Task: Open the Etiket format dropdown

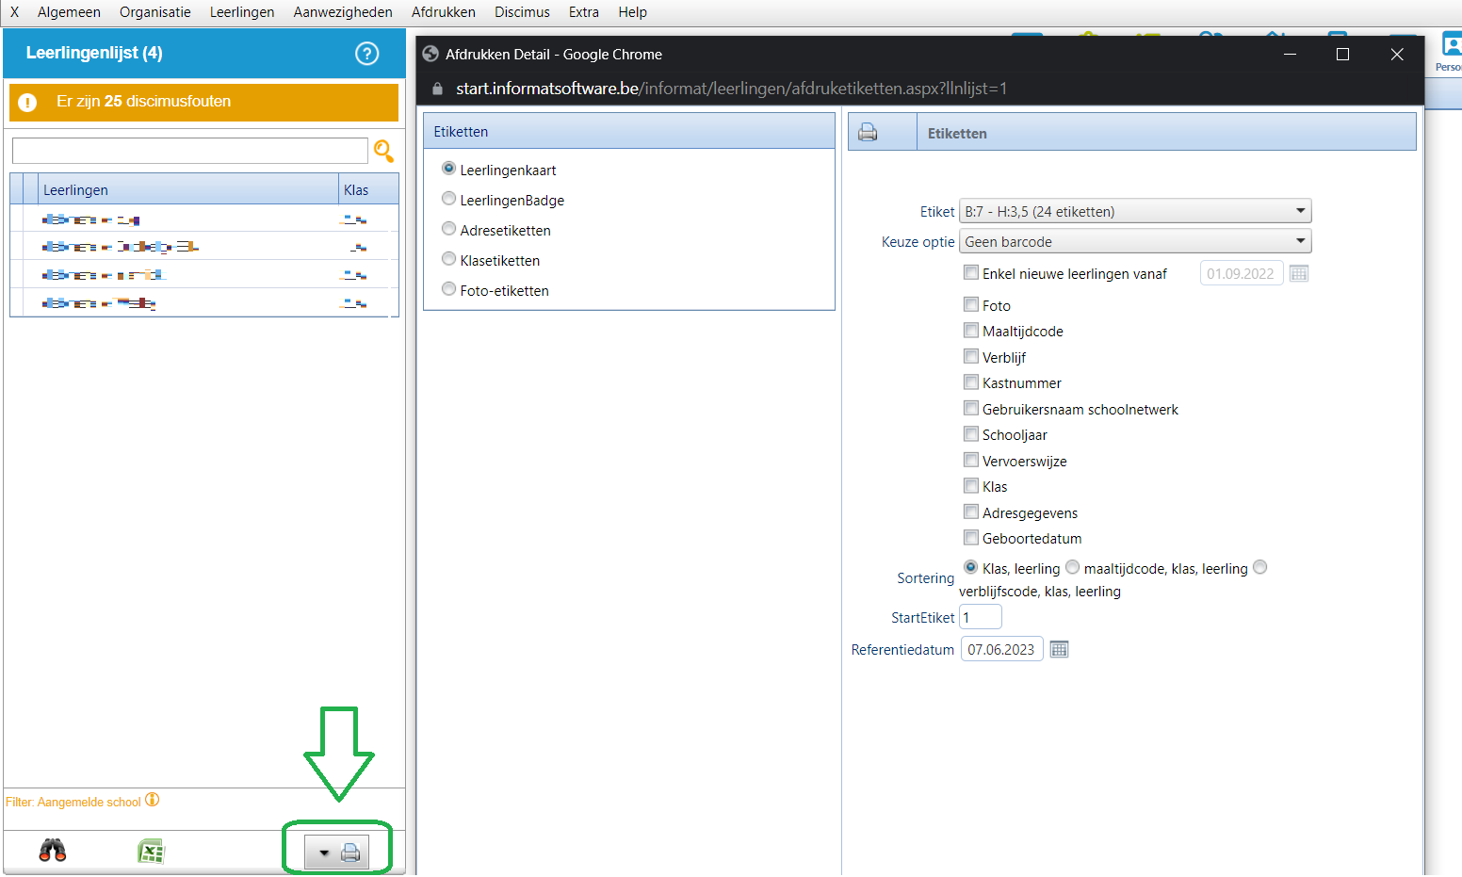Action: coord(1134,211)
